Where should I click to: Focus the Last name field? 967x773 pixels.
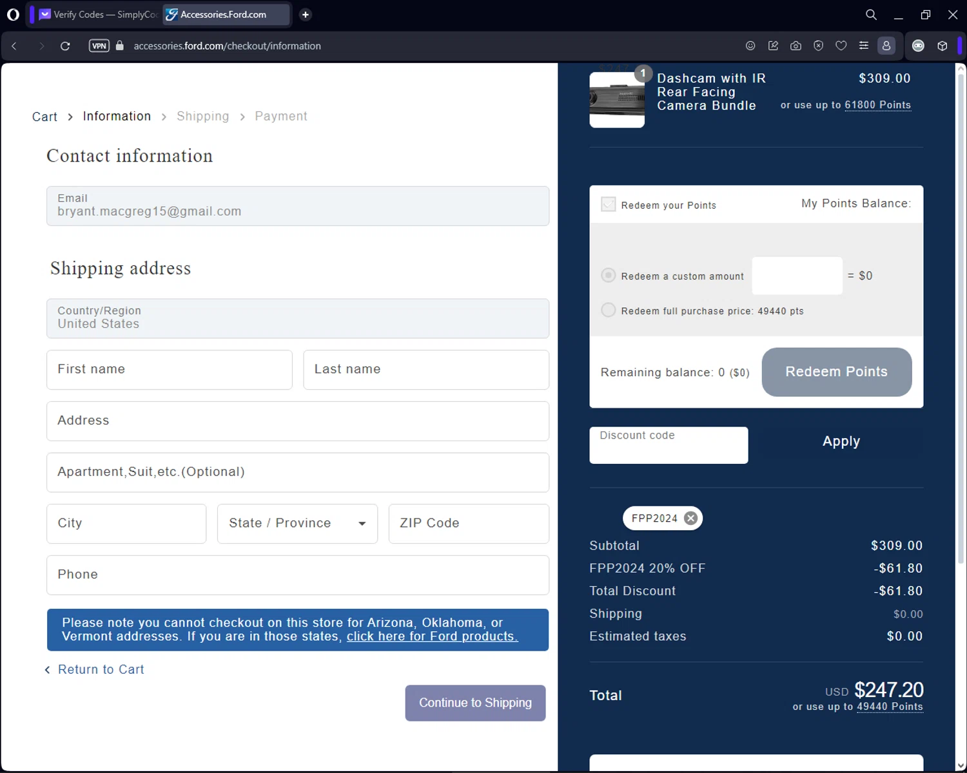pos(426,370)
